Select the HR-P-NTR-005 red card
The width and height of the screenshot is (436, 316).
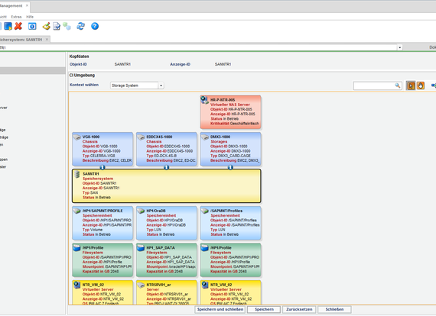pyautogui.click(x=230, y=112)
